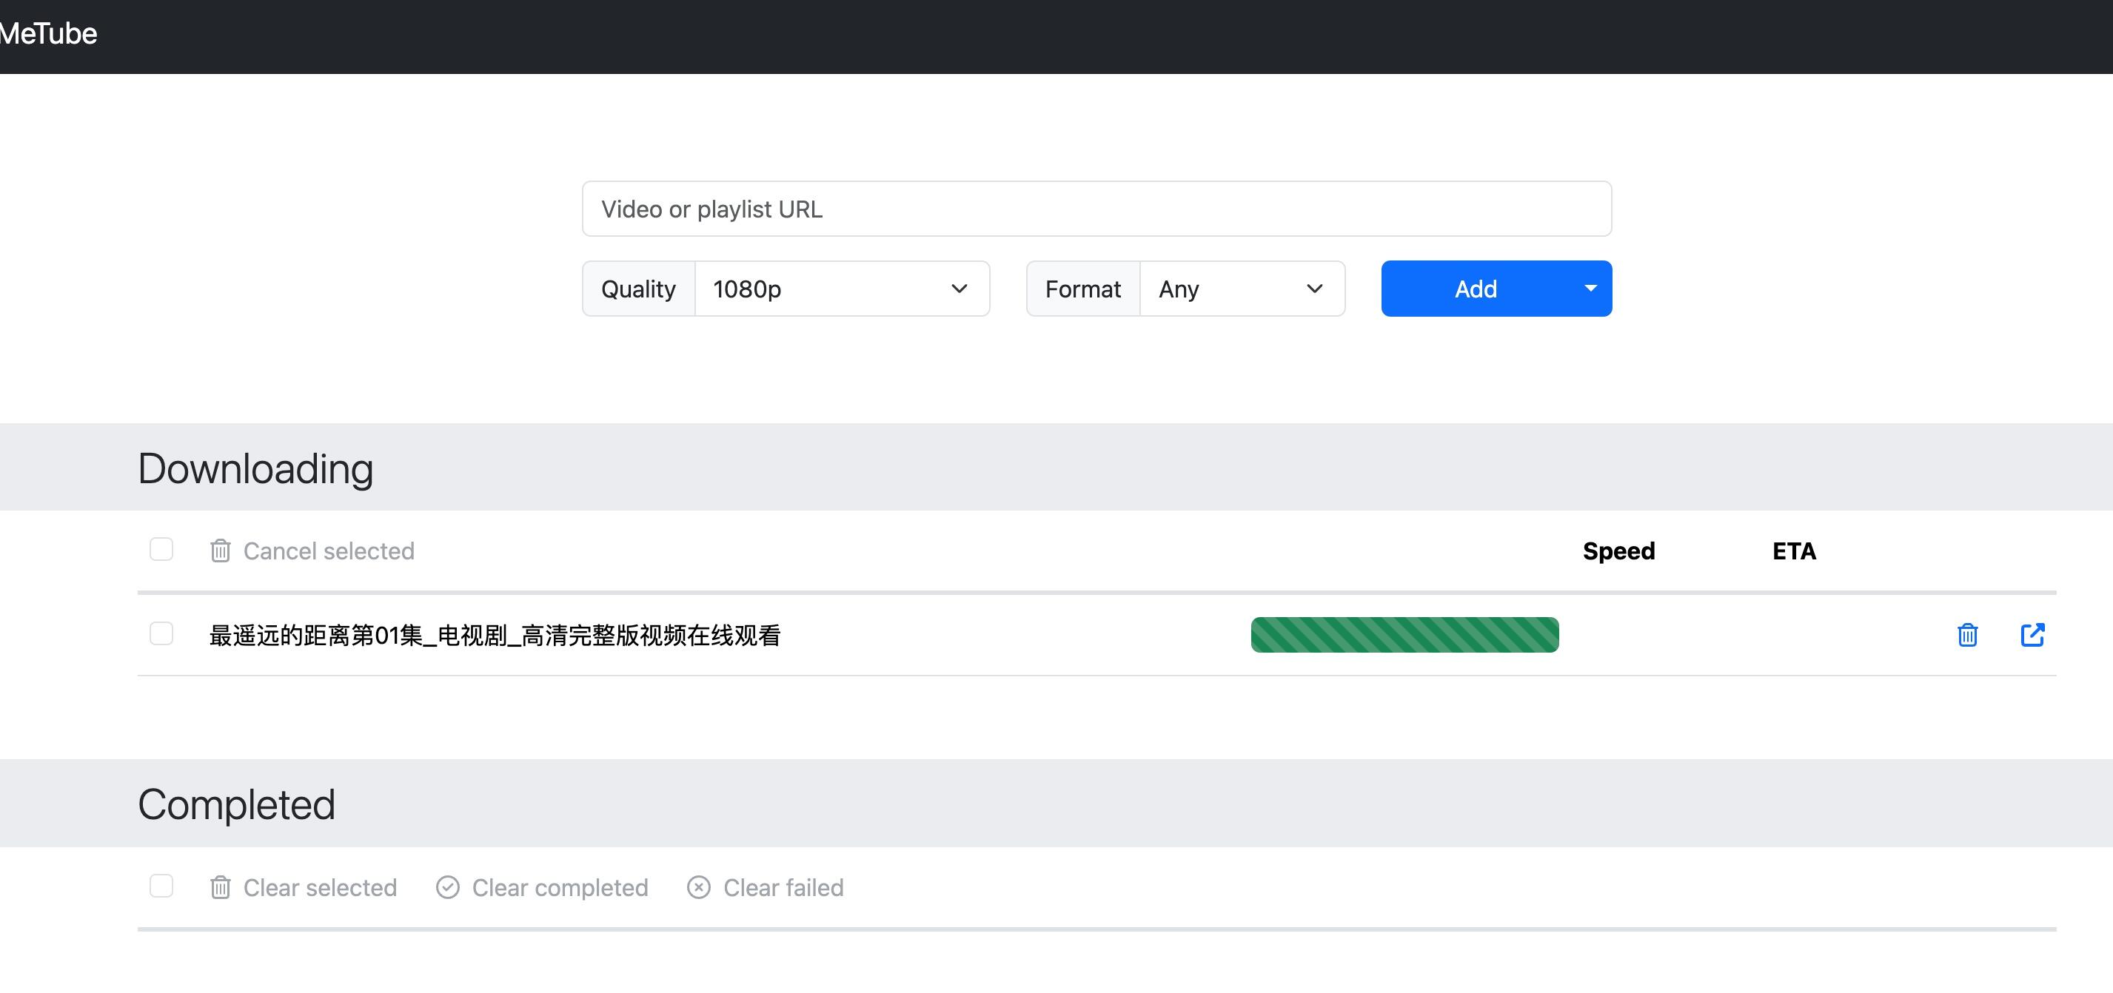
Task: Focus the Video or playlist URL field
Action: (1096, 209)
